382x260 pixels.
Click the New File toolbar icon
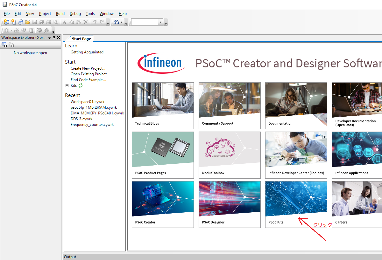pos(14,22)
